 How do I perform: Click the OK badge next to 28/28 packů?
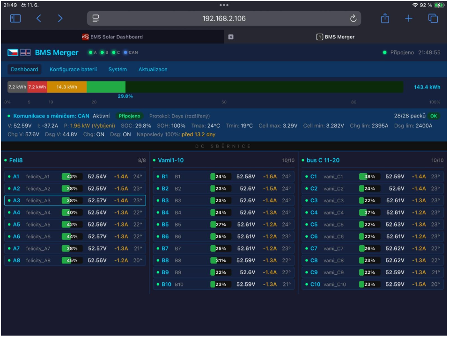coord(434,116)
